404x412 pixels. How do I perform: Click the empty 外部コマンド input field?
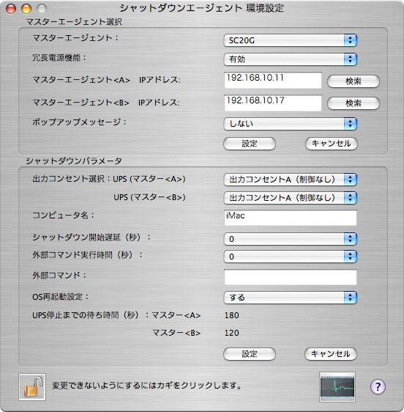tap(291, 277)
